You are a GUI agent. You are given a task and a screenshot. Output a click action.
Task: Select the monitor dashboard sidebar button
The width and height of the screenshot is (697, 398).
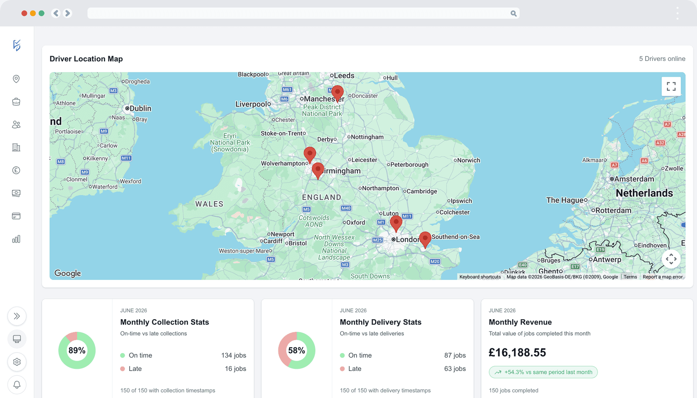click(17, 339)
